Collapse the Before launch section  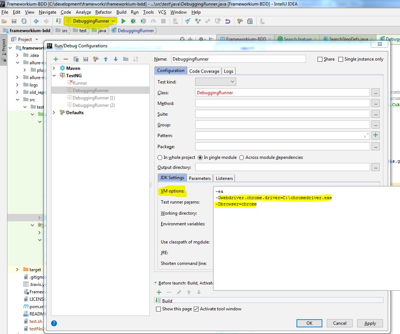coord(156,283)
